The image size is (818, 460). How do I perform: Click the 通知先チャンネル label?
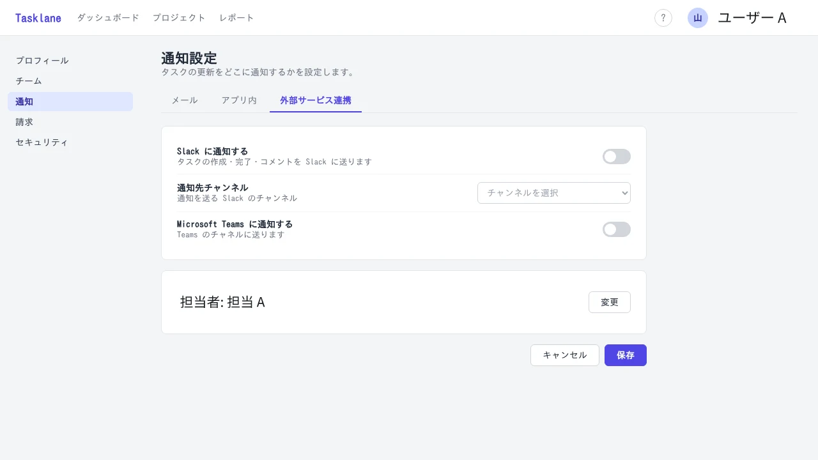pyautogui.click(x=213, y=188)
